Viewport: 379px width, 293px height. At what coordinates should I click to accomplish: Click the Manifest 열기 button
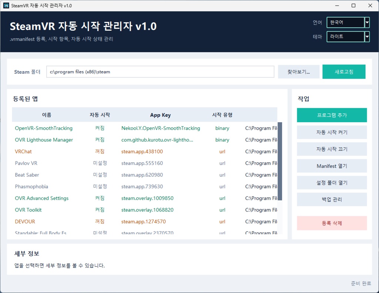click(332, 166)
